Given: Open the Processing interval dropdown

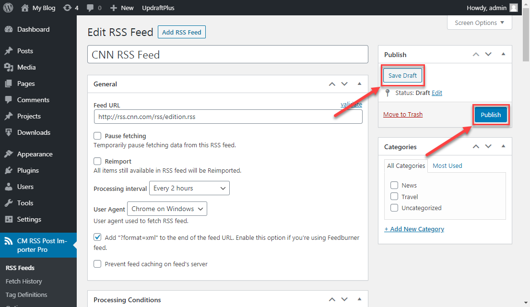Looking at the screenshot, I should [189, 188].
